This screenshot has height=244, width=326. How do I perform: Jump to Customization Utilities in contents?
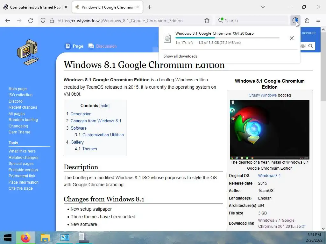click(103, 135)
